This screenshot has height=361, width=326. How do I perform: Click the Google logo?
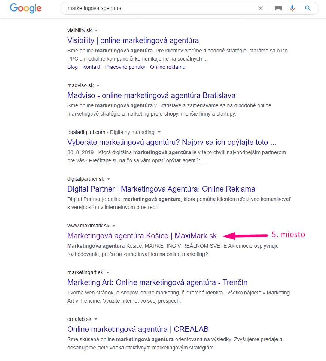click(x=25, y=8)
